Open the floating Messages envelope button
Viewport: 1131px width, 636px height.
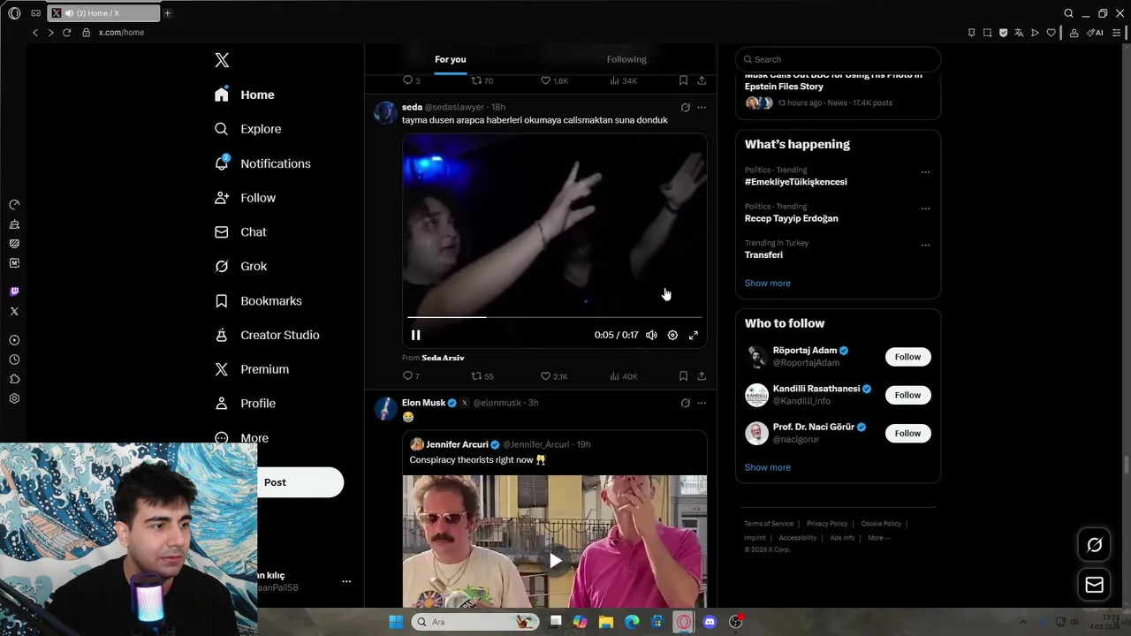[1094, 585]
